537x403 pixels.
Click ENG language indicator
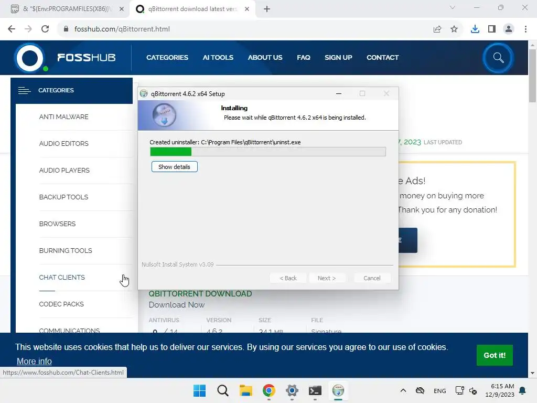[440, 390]
